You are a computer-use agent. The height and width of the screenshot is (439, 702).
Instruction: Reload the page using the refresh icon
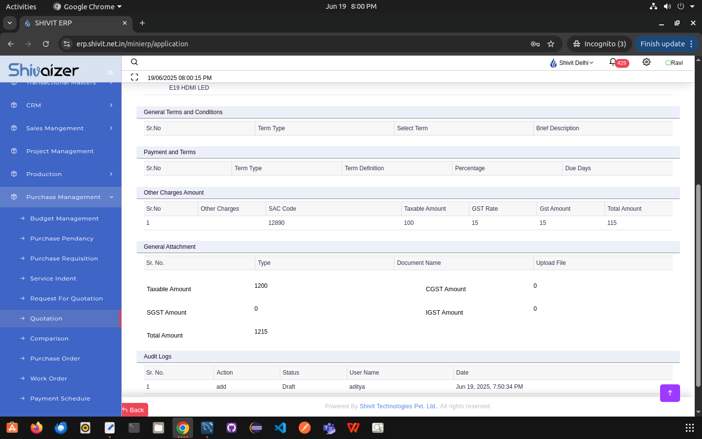[x=46, y=44]
